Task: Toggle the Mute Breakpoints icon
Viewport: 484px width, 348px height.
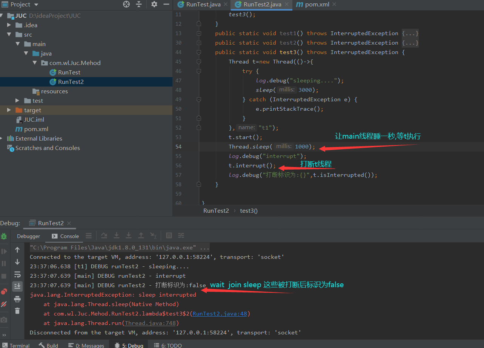Action: click(x=4, y=304)
